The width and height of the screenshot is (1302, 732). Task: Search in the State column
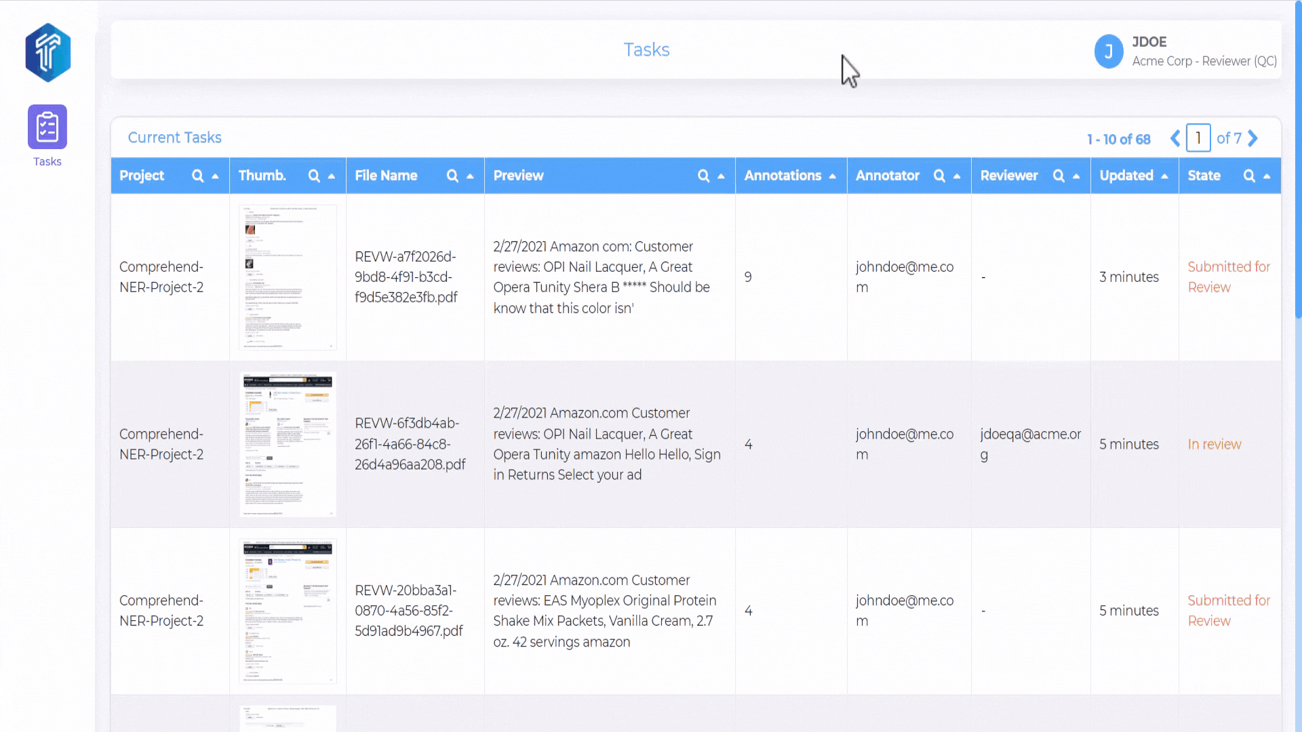click(1249, 176)
